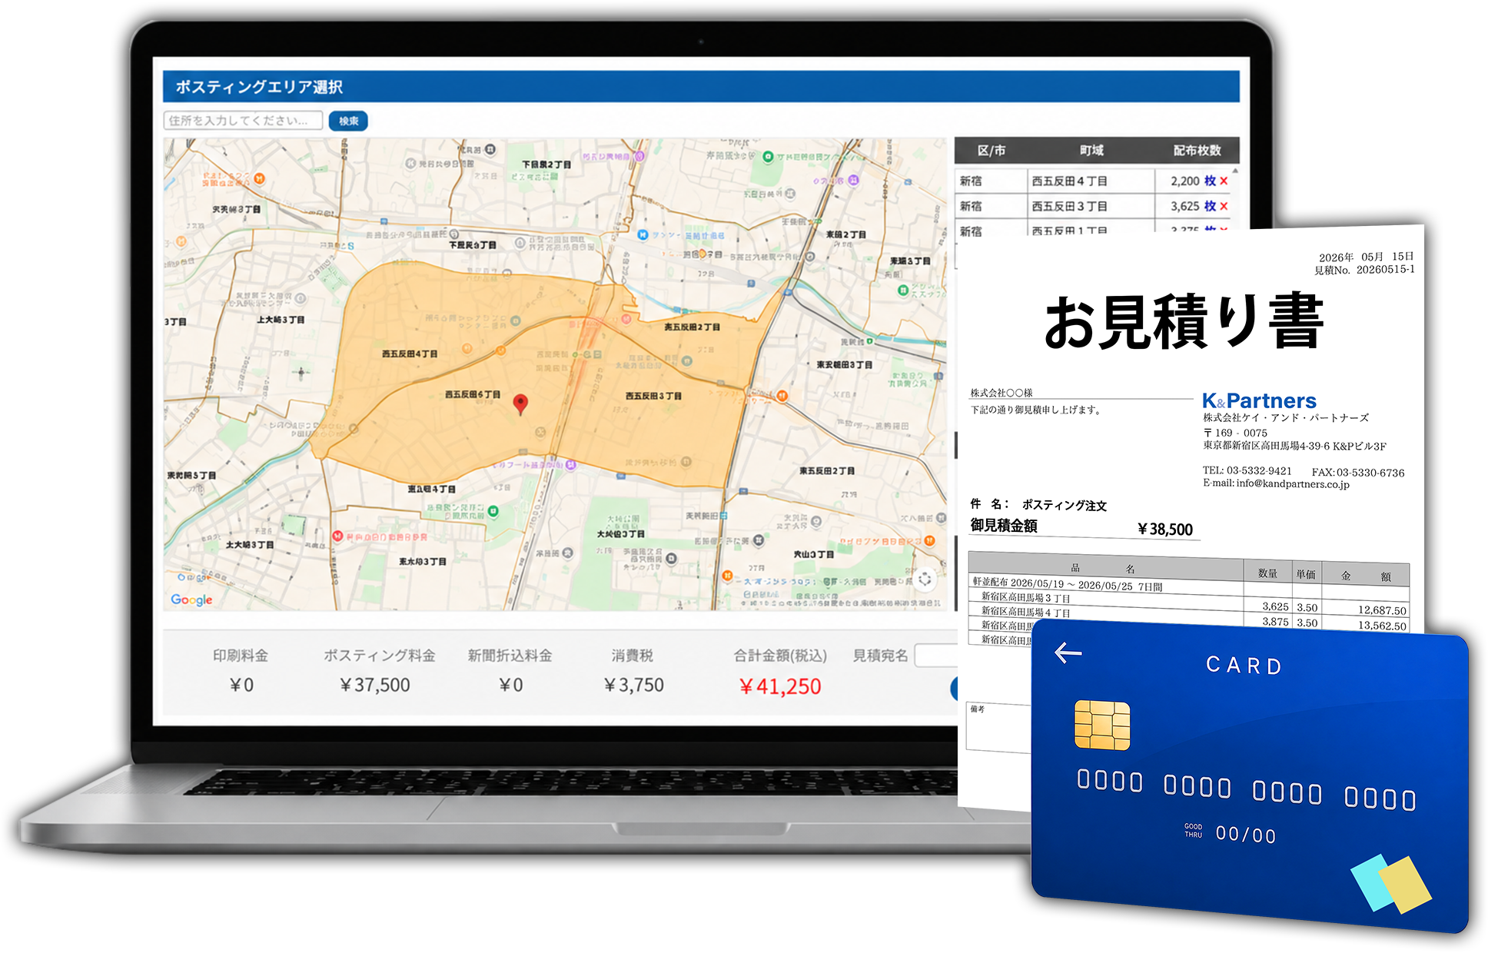The height and width of the screenshot is (953, 1488).
Task: Click the ¥0 amount under 新聞折込料金
Action: pyautogui.click(x=510, y=685)
